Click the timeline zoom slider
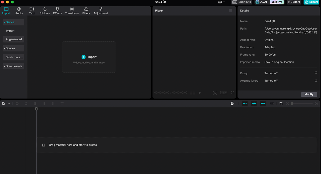The width and height of the screenshot is (321, 174). (x=302, y=103)
